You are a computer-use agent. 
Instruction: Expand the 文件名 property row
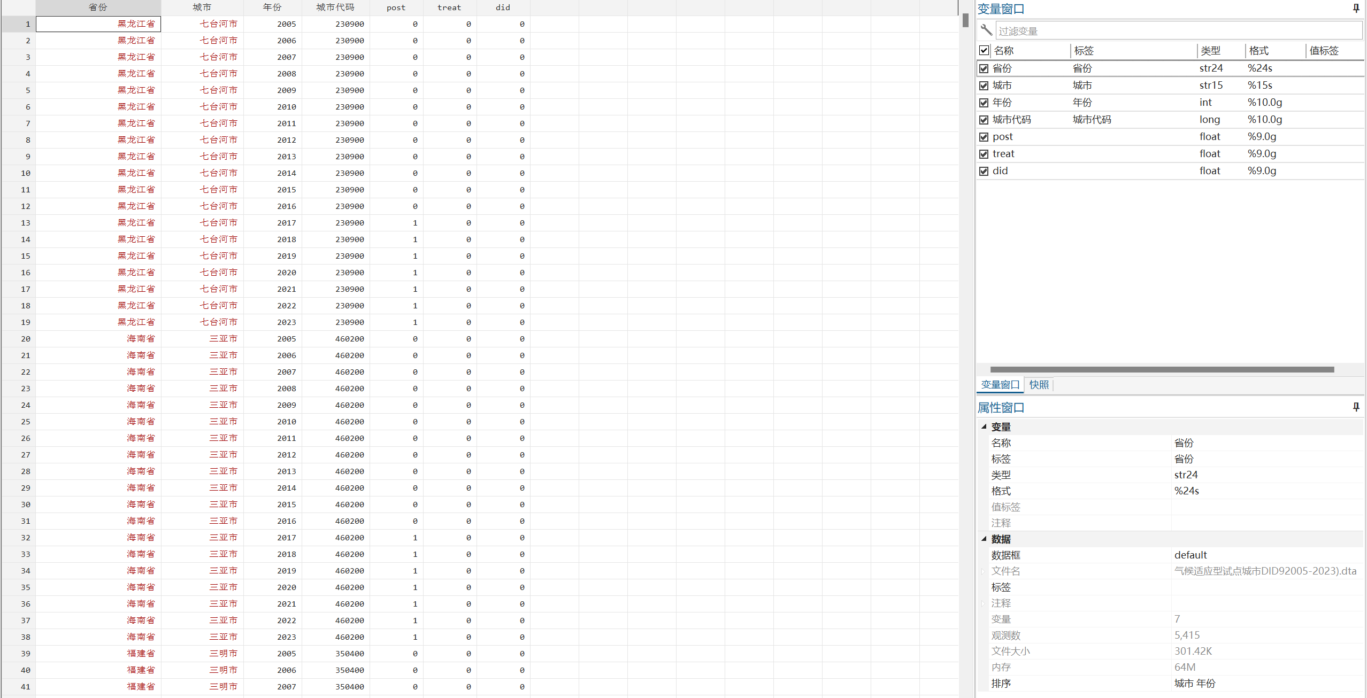point(983,571)
